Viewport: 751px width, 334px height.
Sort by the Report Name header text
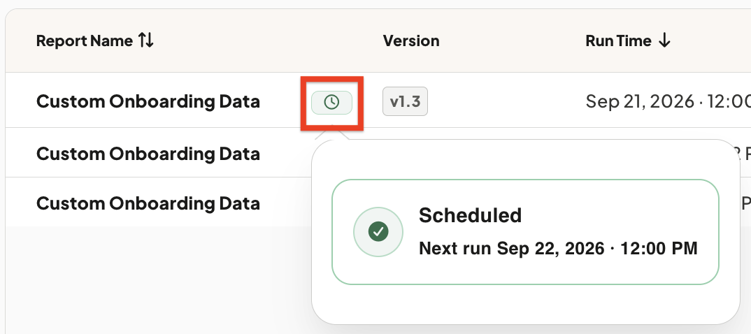pos(85,41)
